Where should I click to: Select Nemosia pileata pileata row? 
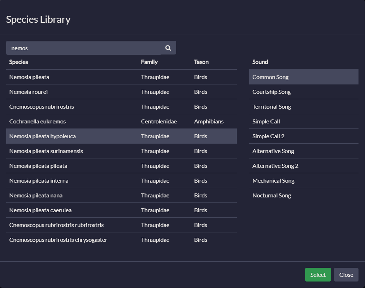click(121, 166)
